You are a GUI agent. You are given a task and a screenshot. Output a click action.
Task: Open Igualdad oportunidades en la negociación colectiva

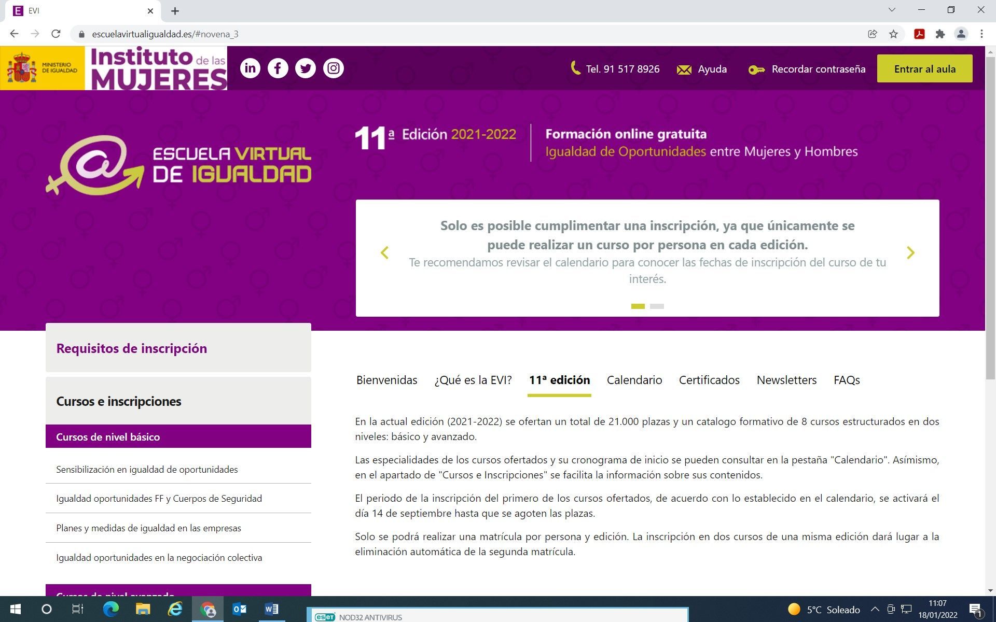coord(159,557)
